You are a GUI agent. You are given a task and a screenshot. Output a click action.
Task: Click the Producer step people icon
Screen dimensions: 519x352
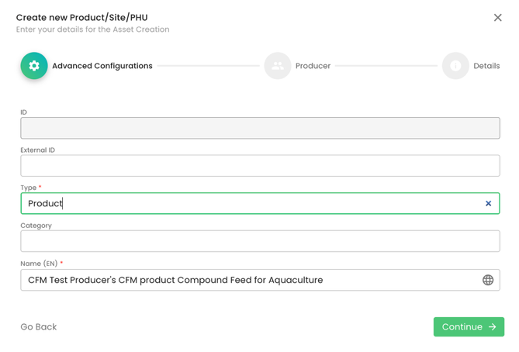277,66
